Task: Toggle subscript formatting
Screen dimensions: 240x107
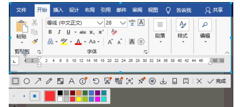Action: [92, 32]
